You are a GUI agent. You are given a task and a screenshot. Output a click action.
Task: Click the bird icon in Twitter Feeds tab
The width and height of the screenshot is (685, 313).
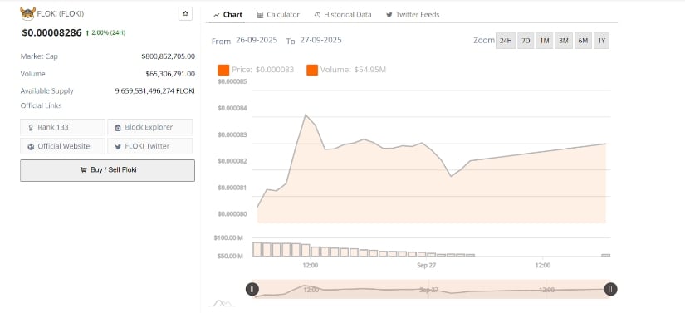tap(389, 15)
